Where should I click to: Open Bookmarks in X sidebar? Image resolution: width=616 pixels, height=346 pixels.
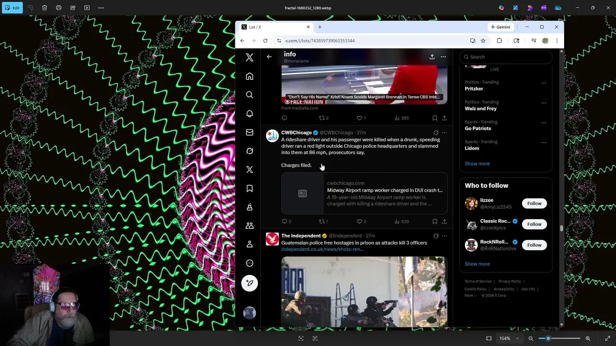click(249, 188)
